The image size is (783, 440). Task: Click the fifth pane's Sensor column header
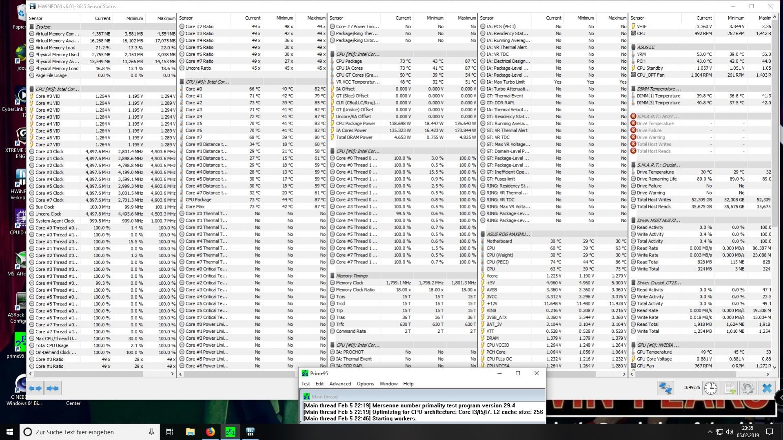coord(655,18)
